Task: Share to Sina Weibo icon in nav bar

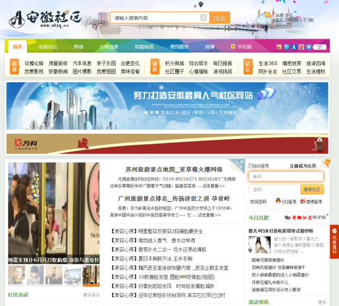Action: coord(279,47)
